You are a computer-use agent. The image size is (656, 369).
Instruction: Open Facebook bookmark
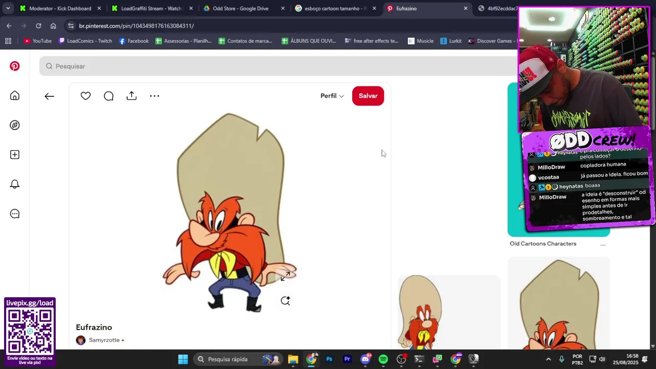[x=134, y=41]
